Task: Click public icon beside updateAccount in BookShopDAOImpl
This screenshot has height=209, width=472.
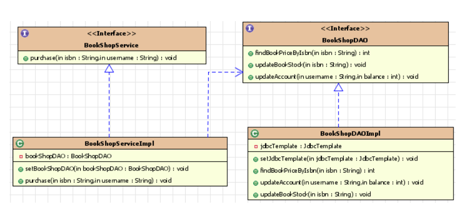Action: pyautogui.click(x=256, y=183)
